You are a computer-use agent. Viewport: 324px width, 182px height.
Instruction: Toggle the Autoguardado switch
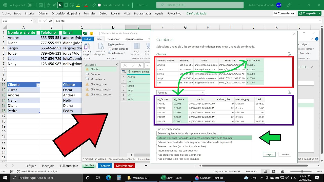pyautogui.click(x=32, y=5)
